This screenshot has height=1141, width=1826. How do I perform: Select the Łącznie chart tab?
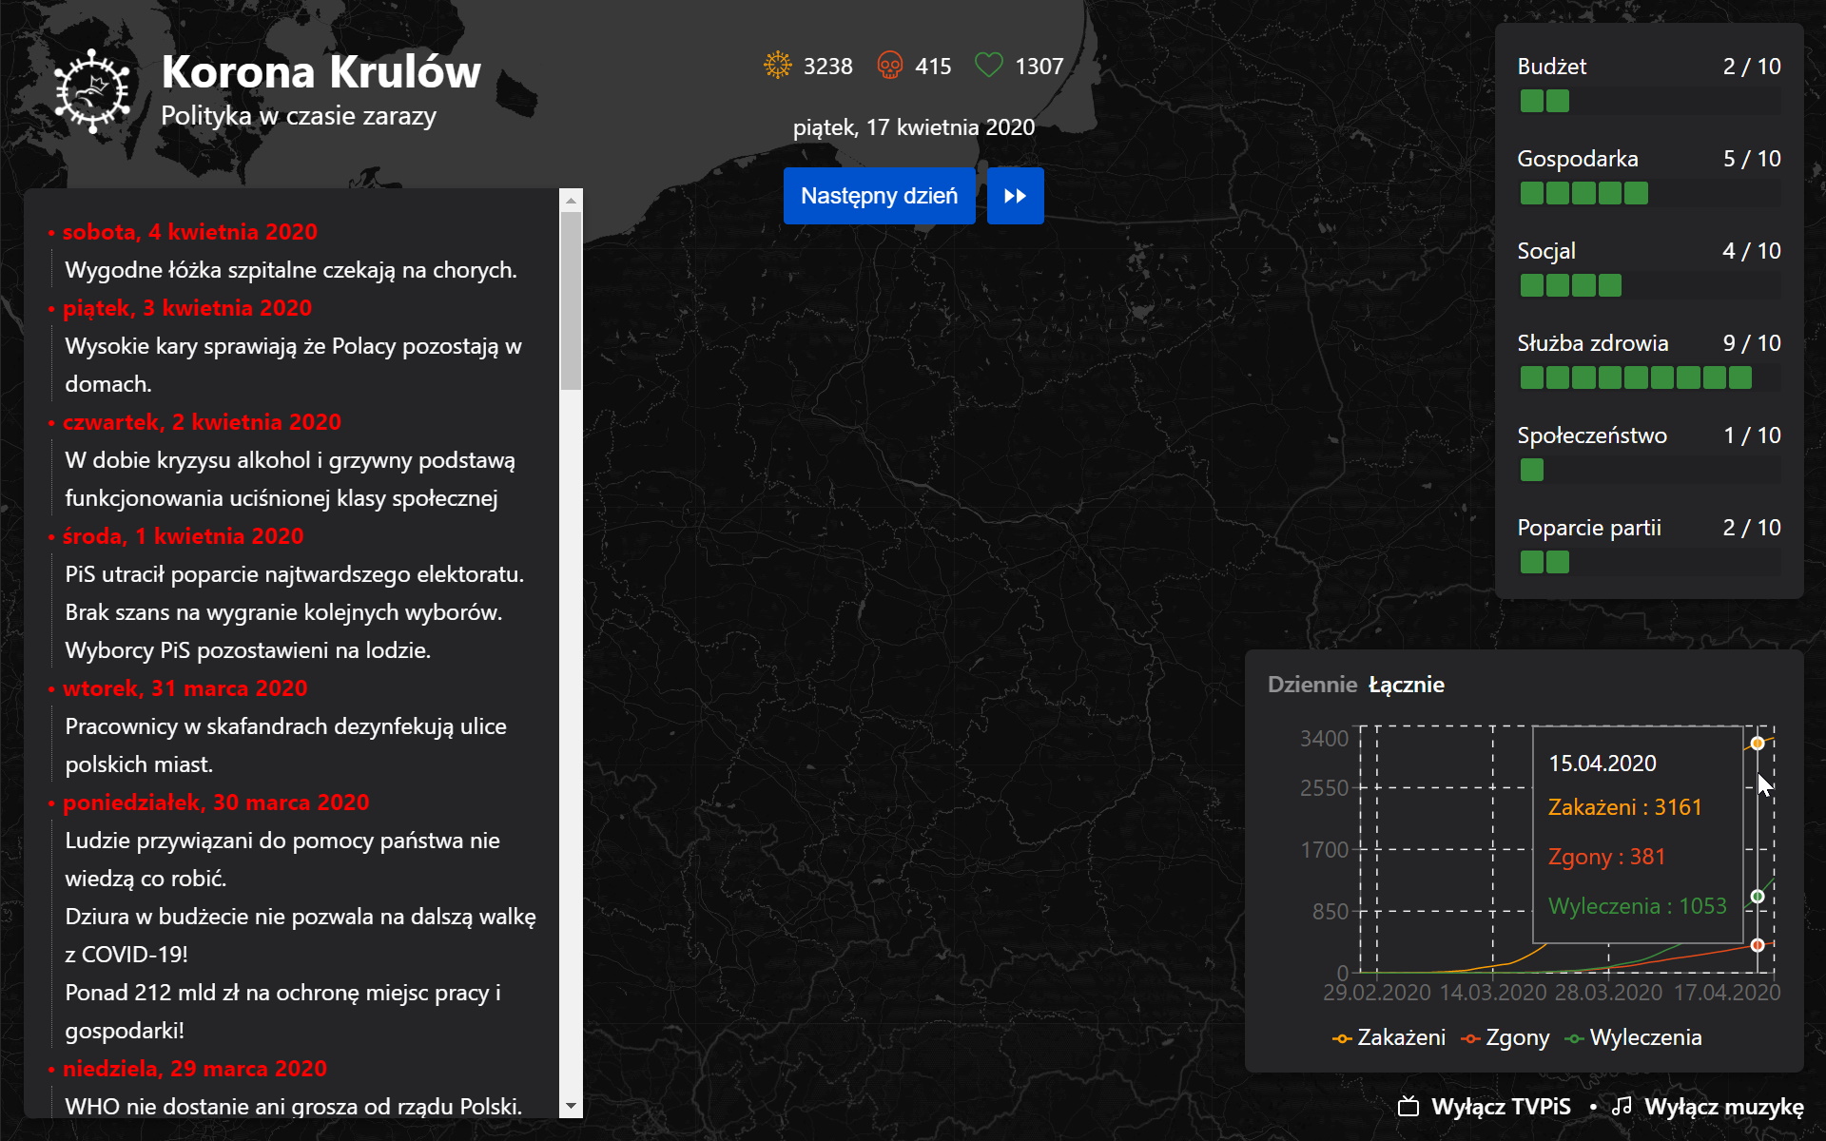(x=1406, y=685)
